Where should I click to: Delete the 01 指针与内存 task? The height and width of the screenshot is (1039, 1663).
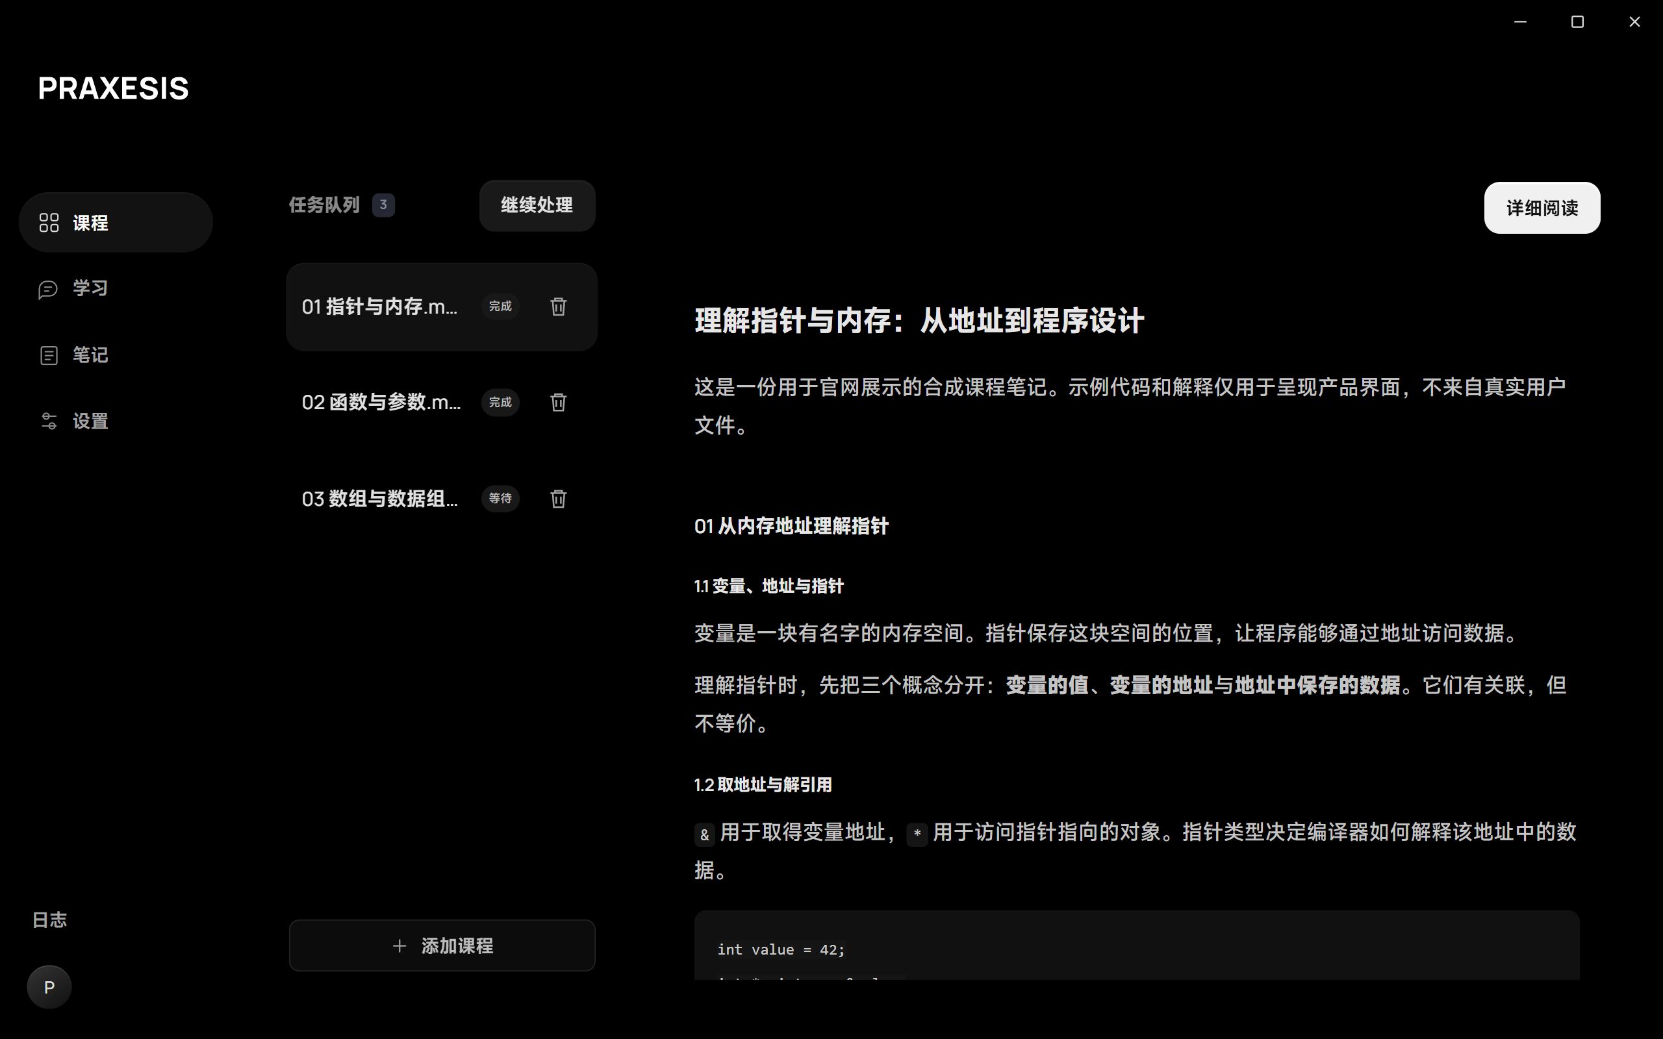558,307
